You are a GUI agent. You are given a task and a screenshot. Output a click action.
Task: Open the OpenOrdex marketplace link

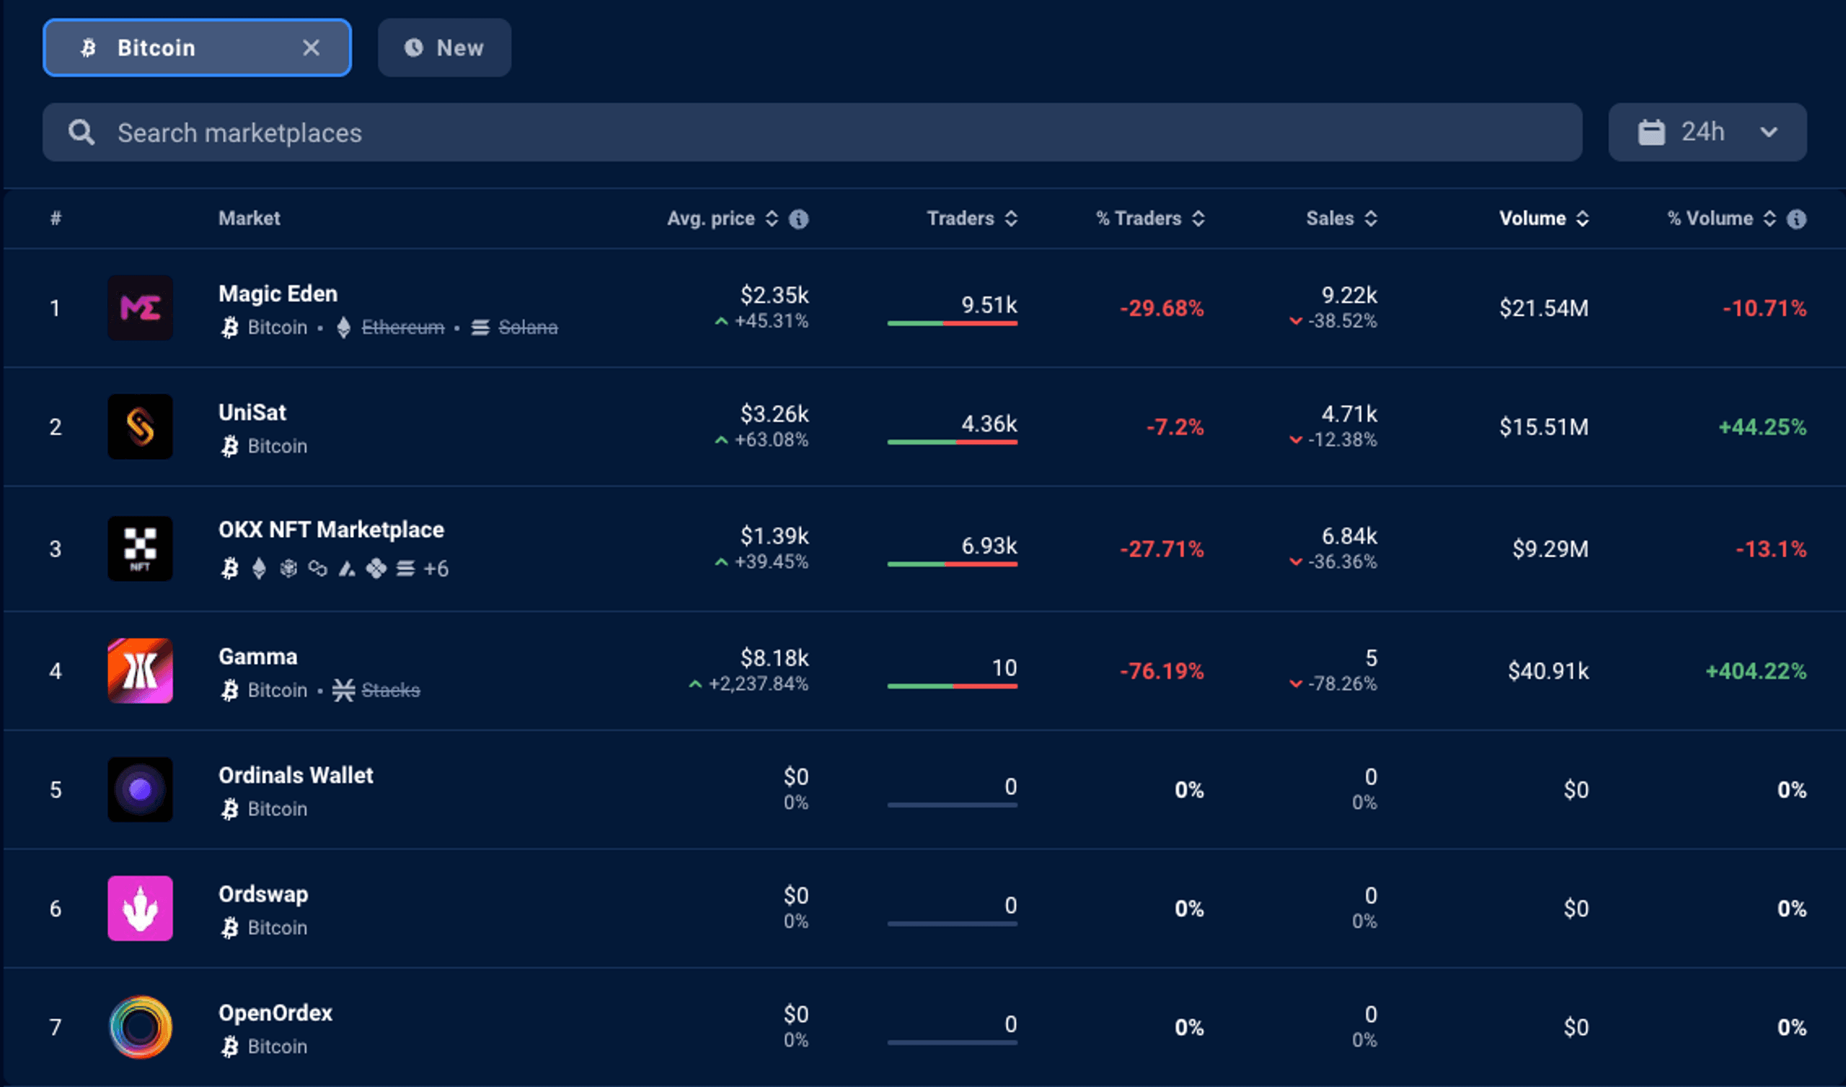(275, 1013)
